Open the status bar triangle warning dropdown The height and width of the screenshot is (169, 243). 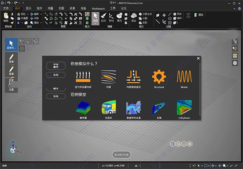coord(139,166)
